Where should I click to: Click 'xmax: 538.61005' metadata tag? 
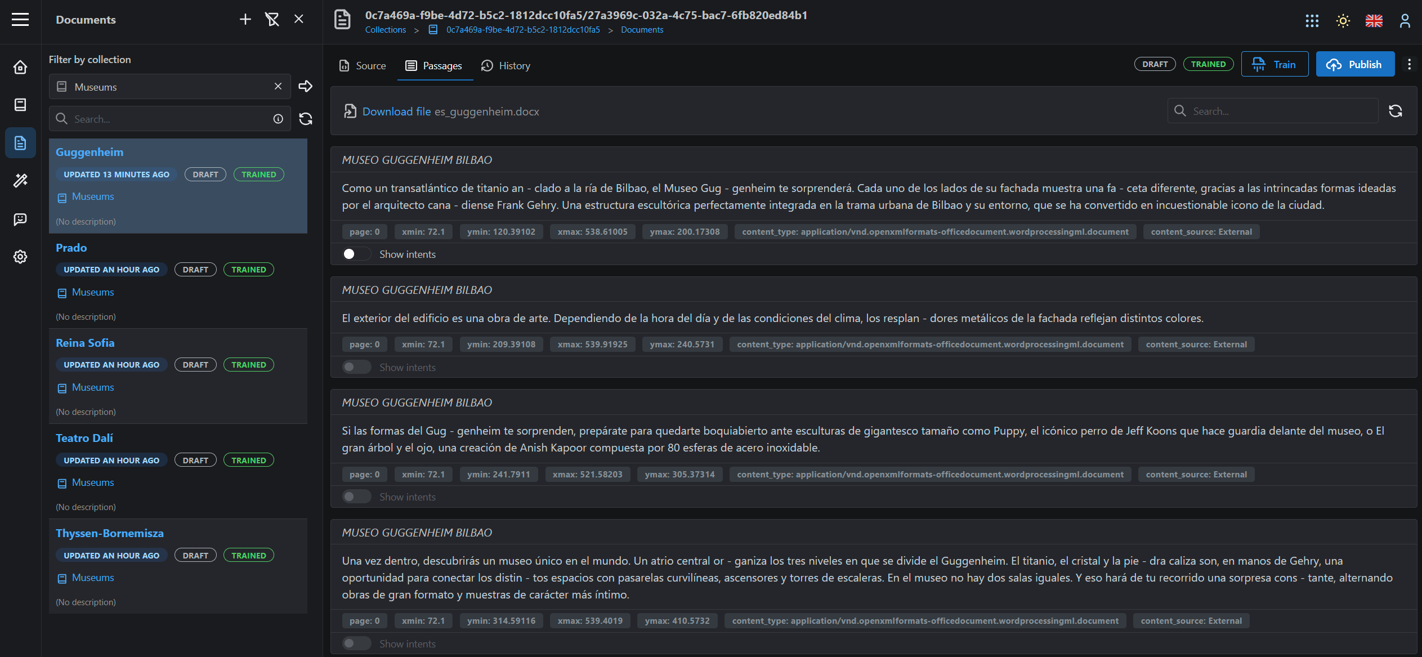592,232
